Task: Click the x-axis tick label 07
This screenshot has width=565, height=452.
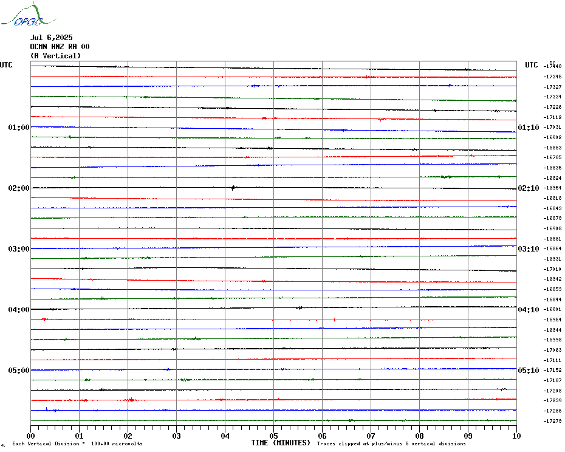Action: coord(371,436)
